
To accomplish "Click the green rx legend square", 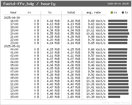I will click(x=112, y=13).
